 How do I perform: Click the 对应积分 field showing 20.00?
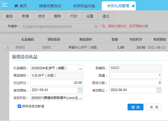57,83
